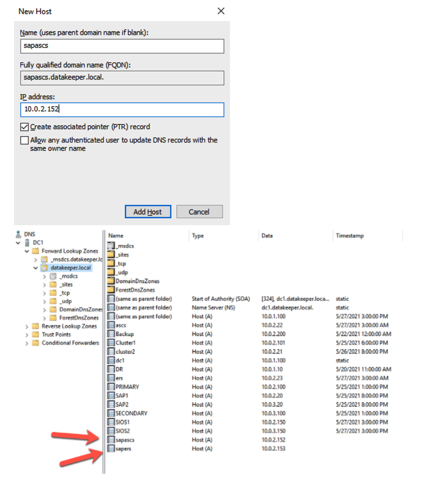427x481 pixels.
Task: Click the sapascs host record icon
Action: click(x=111, y=440)
